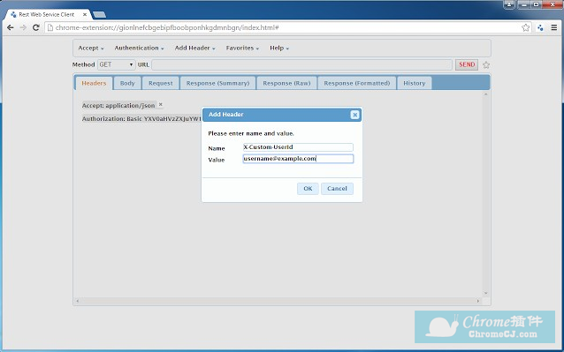Cancel the Add Header dialog
This screenshot has width=564, height=352.
(337, 189)
